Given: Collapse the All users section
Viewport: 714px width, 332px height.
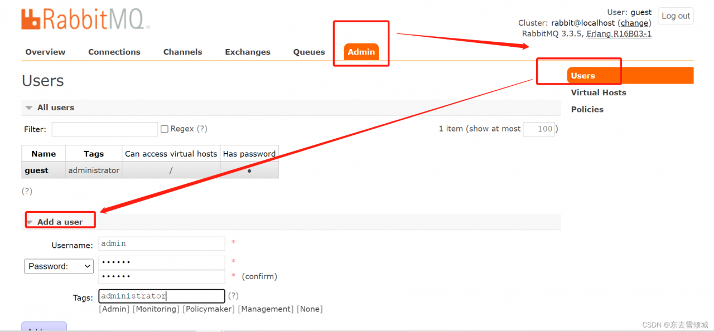Looking at the screenshot, I should coord(291,108).
